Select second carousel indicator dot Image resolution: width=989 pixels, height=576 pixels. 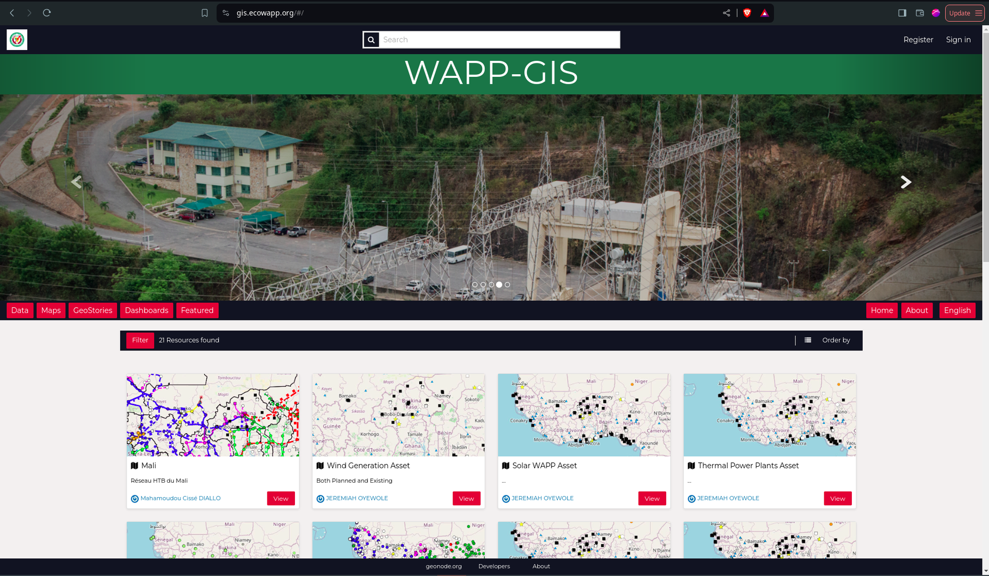coord(483,285)
